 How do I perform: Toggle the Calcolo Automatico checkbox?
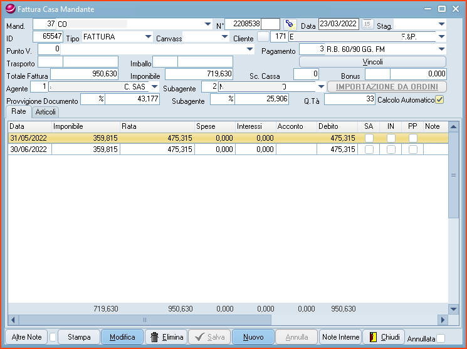[439, 99]
